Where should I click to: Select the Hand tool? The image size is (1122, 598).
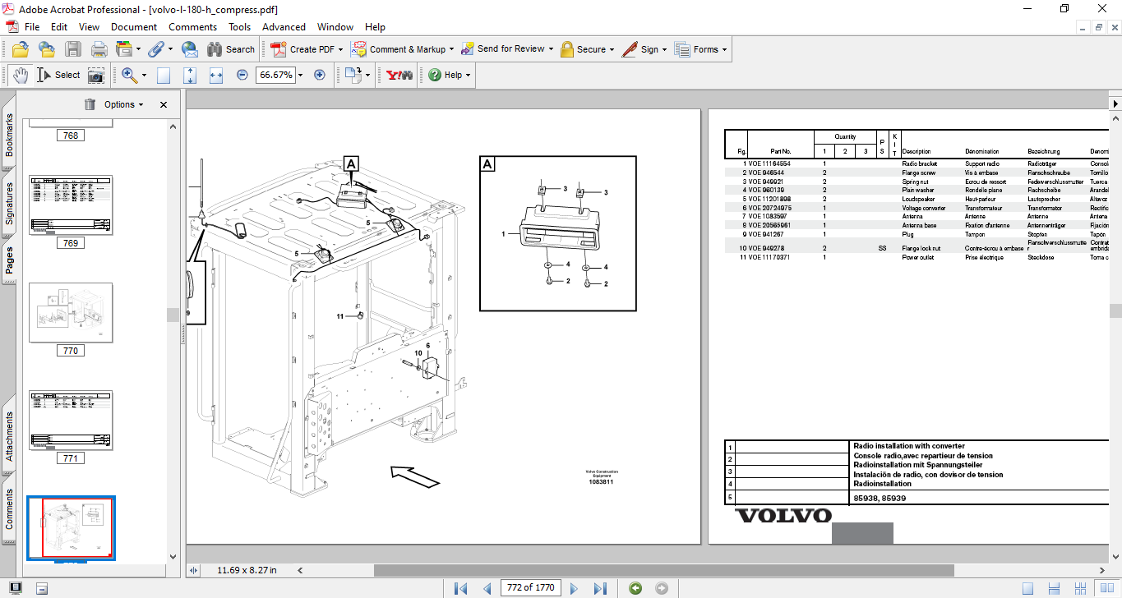pyautogui.click(x=21, y=75)
